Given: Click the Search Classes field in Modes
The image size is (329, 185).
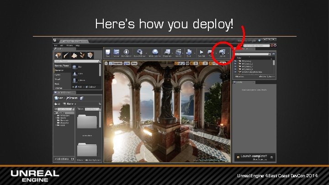Looking at the screenshot, I should point(78,61).
